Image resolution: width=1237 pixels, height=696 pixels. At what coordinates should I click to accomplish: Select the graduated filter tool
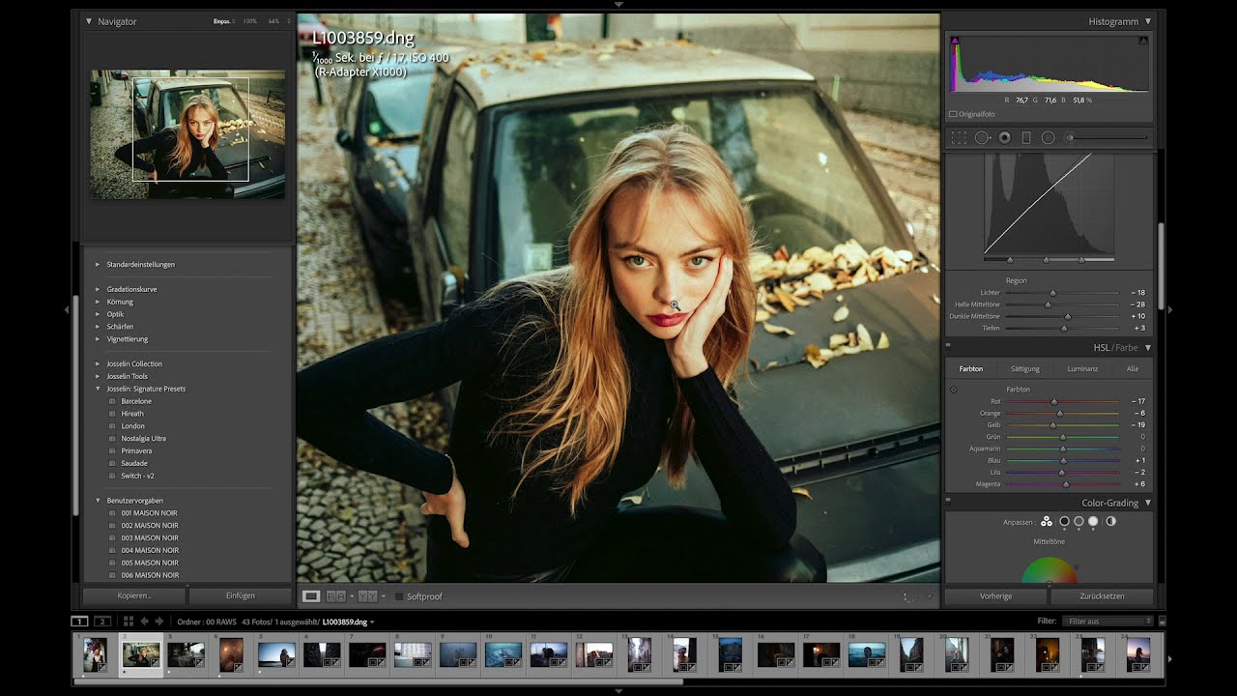coord(1026,138)
